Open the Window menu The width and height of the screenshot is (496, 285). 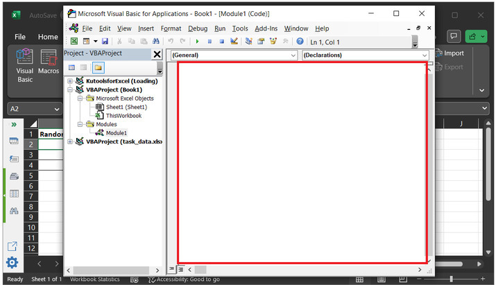(296, 28)
